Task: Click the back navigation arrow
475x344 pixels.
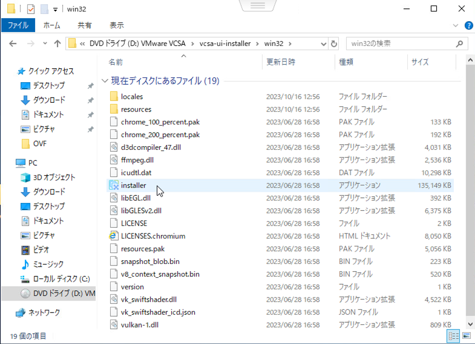Action: pos(12,44)
